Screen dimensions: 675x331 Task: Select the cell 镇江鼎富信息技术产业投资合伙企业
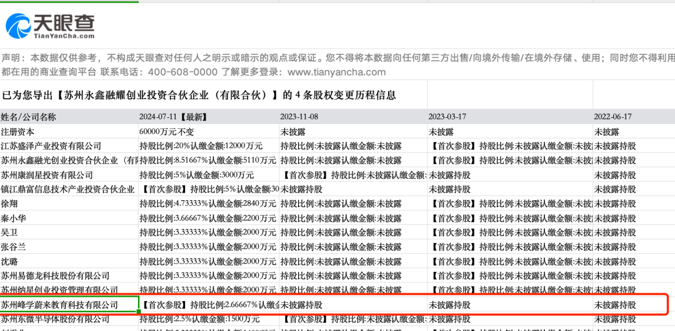pyautogui.click(x=69, y=189)
